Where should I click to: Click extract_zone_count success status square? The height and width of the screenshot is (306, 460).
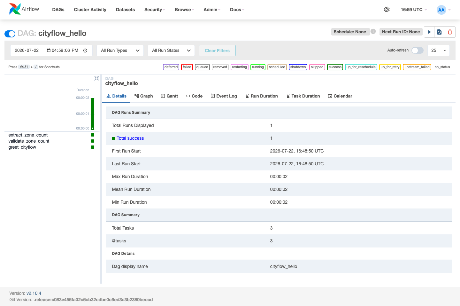[93, 135]
